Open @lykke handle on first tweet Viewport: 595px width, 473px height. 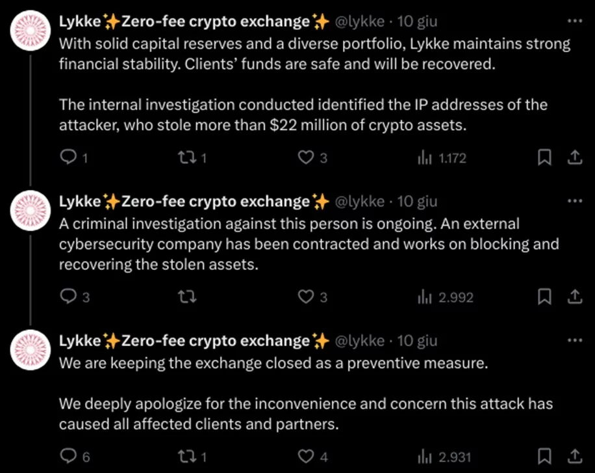tap(359, 21)
